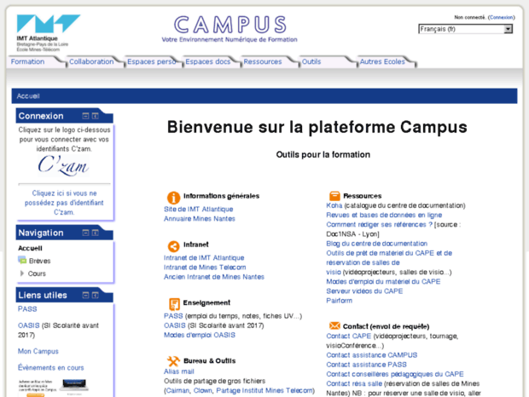Open Alias mail link
The height and width of the screenshot is (397, 529).
(x=179, y=371)
